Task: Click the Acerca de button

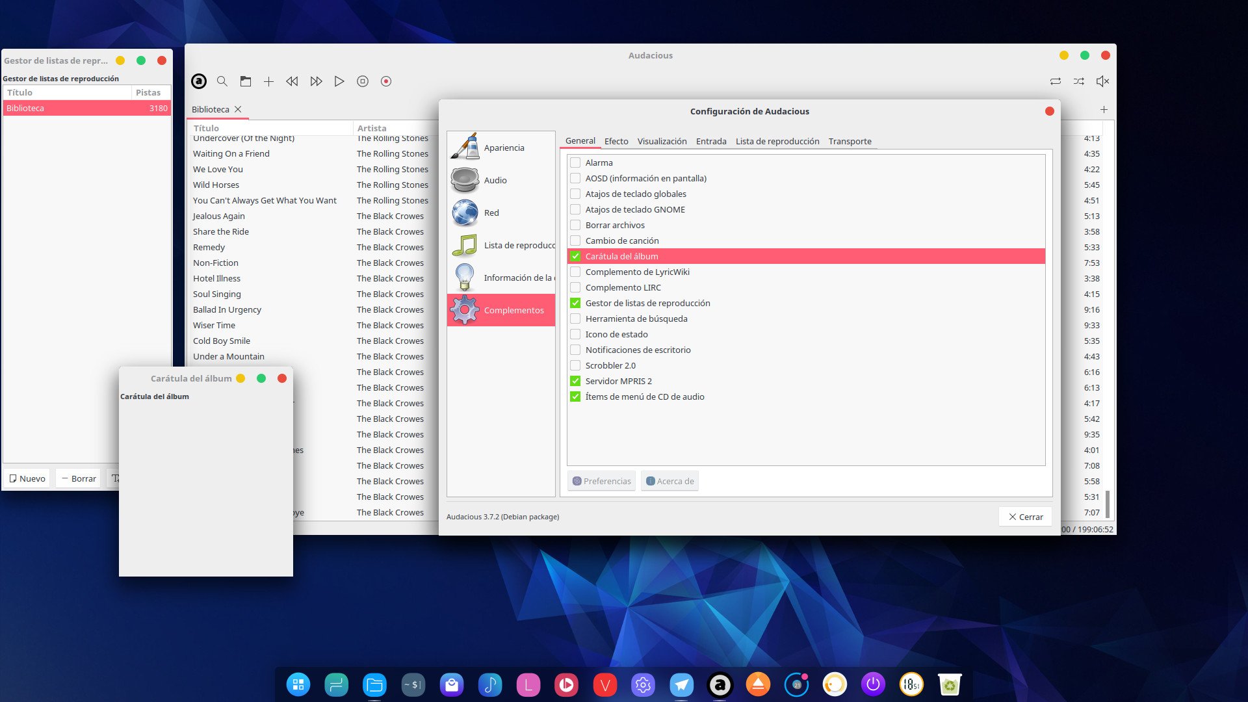Action: (x=669, y=481)
